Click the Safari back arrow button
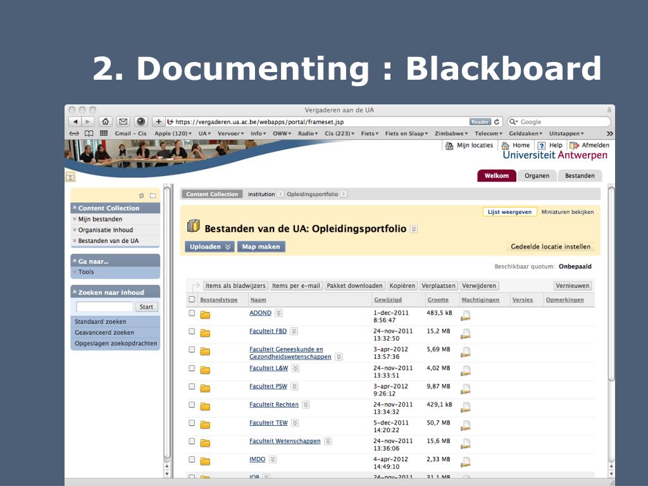 (x=75, y=121)
